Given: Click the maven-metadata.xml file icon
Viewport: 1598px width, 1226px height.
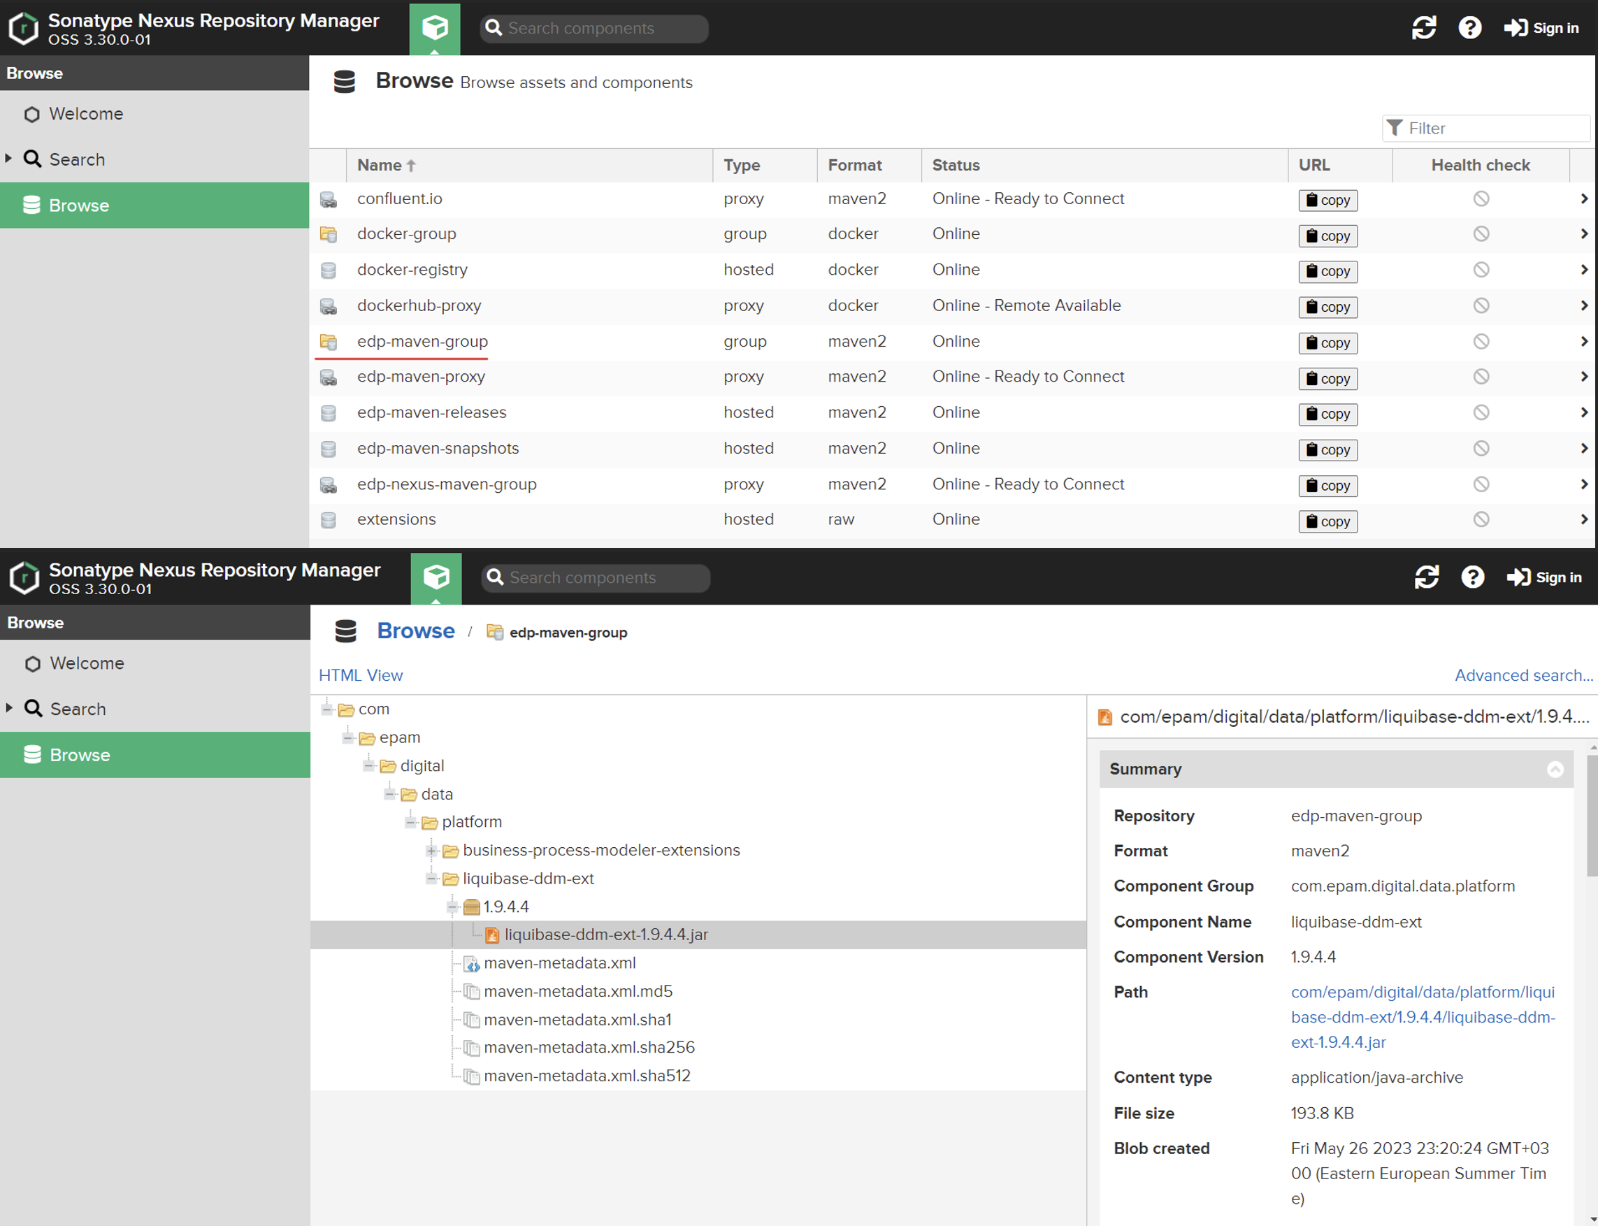Looking at the screenshot, I should (x=472, y=964).
